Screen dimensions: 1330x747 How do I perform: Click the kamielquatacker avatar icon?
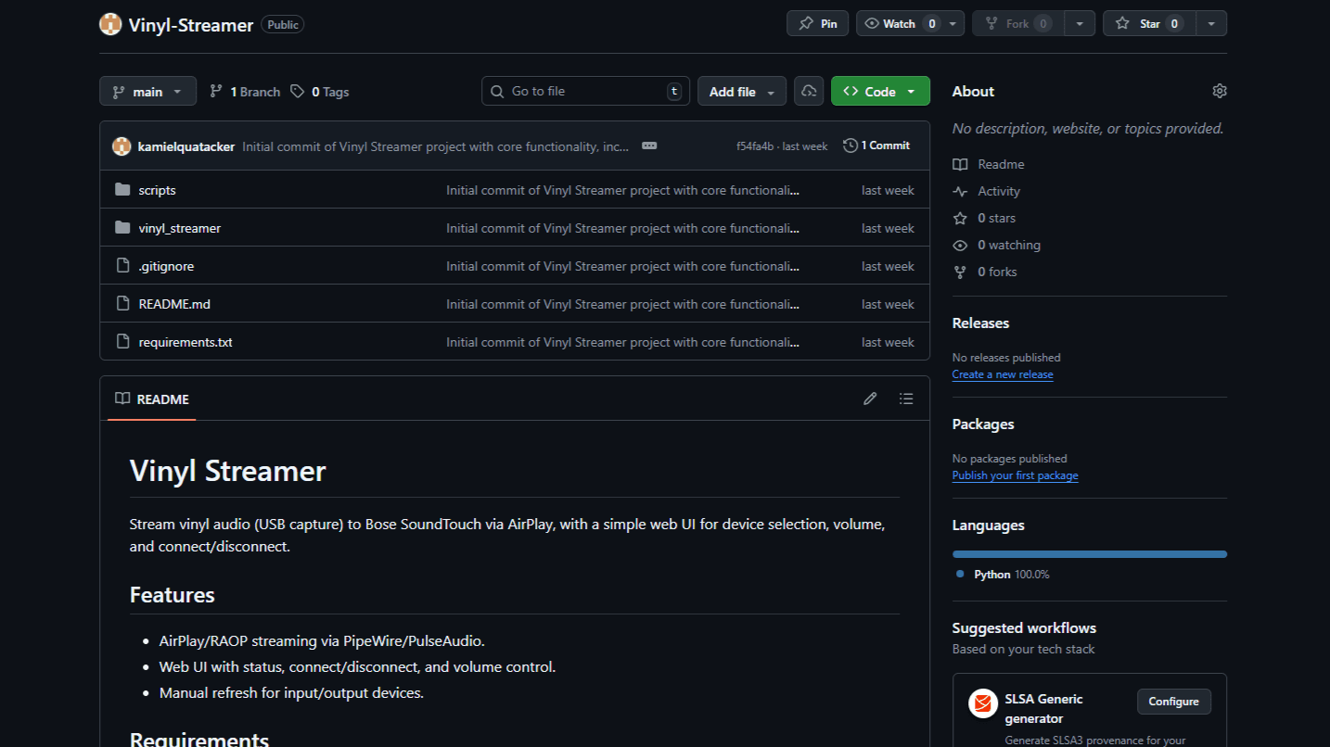pos(121,146)
